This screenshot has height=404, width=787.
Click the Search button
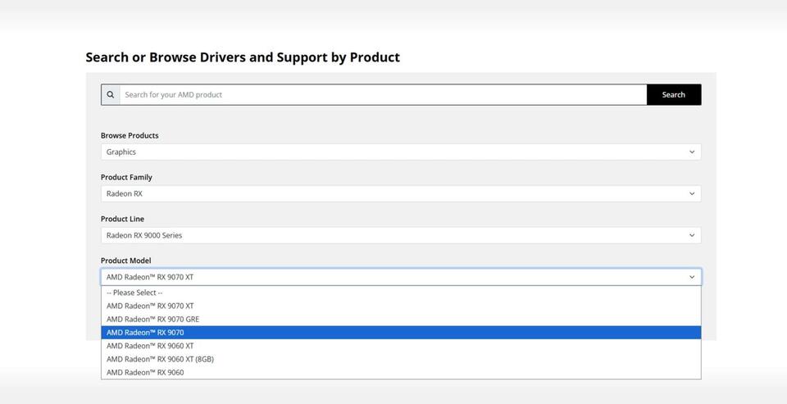[674, 94]
